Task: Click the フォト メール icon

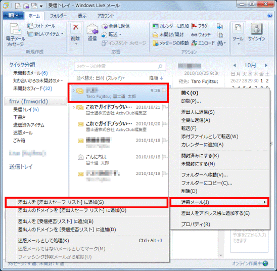Action: (30, 26)
